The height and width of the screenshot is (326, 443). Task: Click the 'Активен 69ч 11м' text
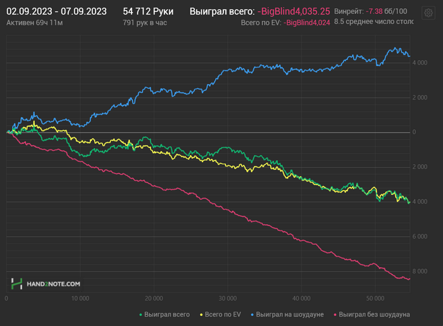pos(34,23)
